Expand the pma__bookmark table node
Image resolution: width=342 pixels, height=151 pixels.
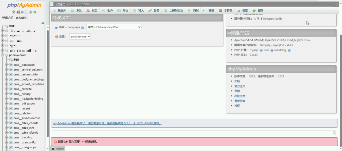[x=7, y=65]
